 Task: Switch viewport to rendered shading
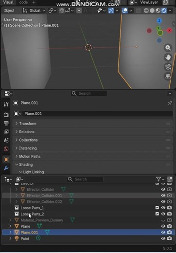pos(164,11)
